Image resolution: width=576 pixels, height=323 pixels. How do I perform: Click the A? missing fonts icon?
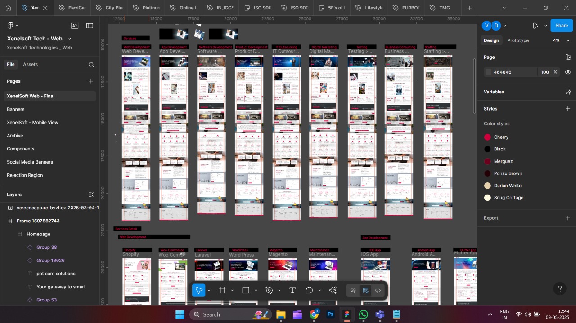[75, 26]
